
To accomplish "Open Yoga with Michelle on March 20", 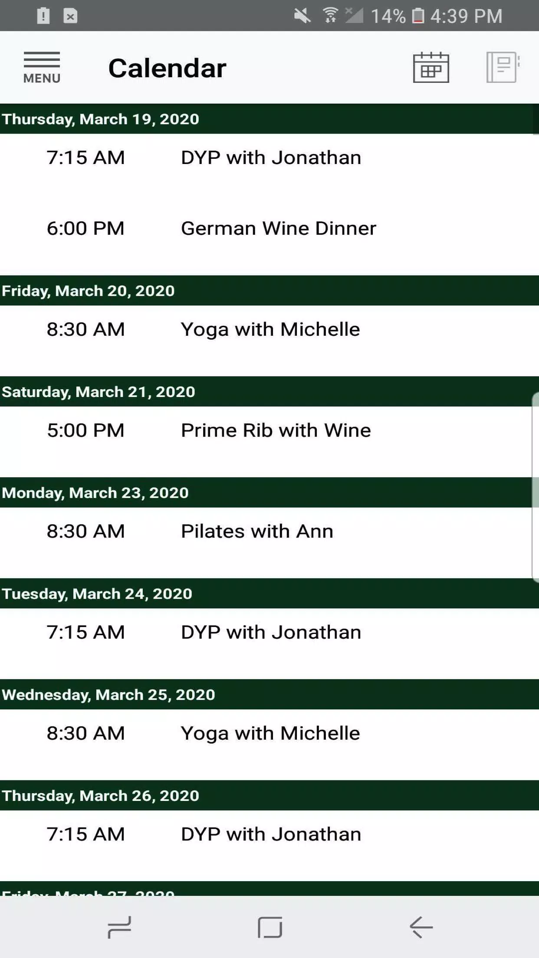I will point(269,329).
